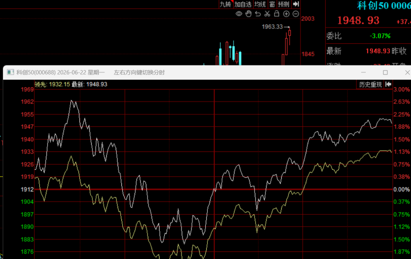Viewport: 411px width, 259px height.
Task: Click the 0.37% percent axis label
Action: coord(401,201)
